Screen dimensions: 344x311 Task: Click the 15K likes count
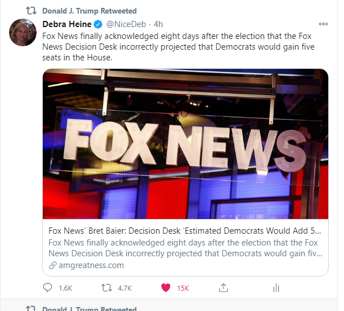183,288
